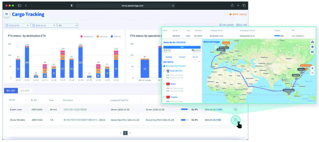This screenshot has width=319, height=142.
Task: Click the orange Göteborg port marker on map
Action: [226, 43]
